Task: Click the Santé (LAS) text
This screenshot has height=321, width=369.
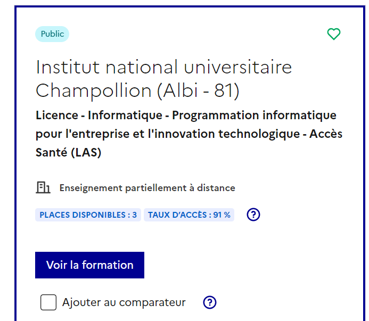Action: click(68, 152)
